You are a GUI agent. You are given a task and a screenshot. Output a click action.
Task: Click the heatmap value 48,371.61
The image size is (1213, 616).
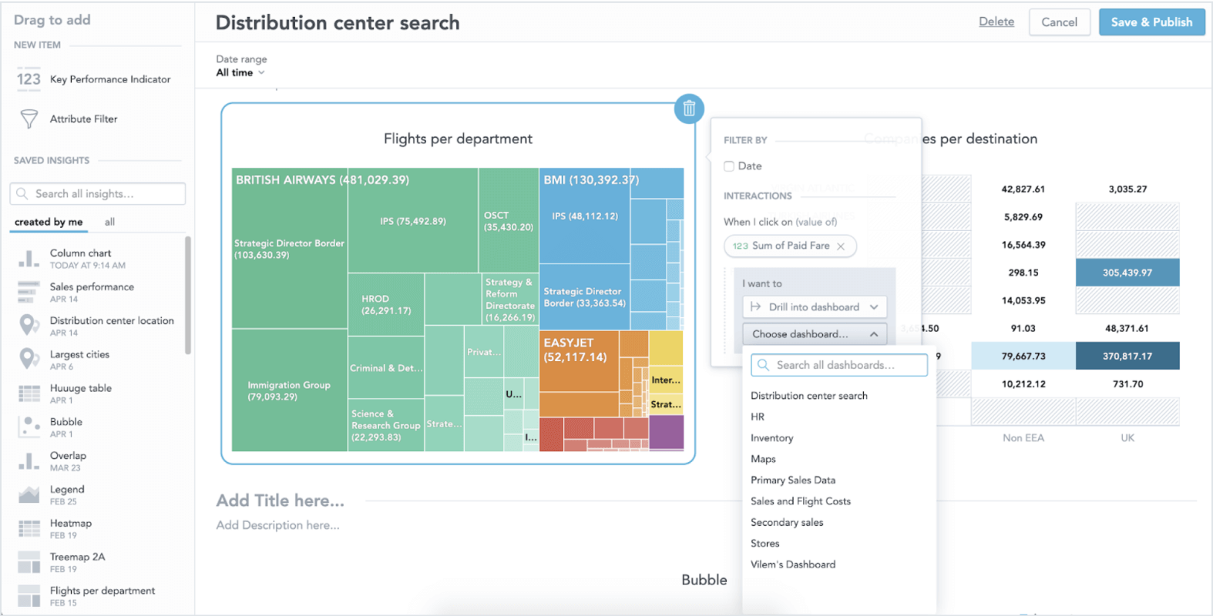[1127, 328]
